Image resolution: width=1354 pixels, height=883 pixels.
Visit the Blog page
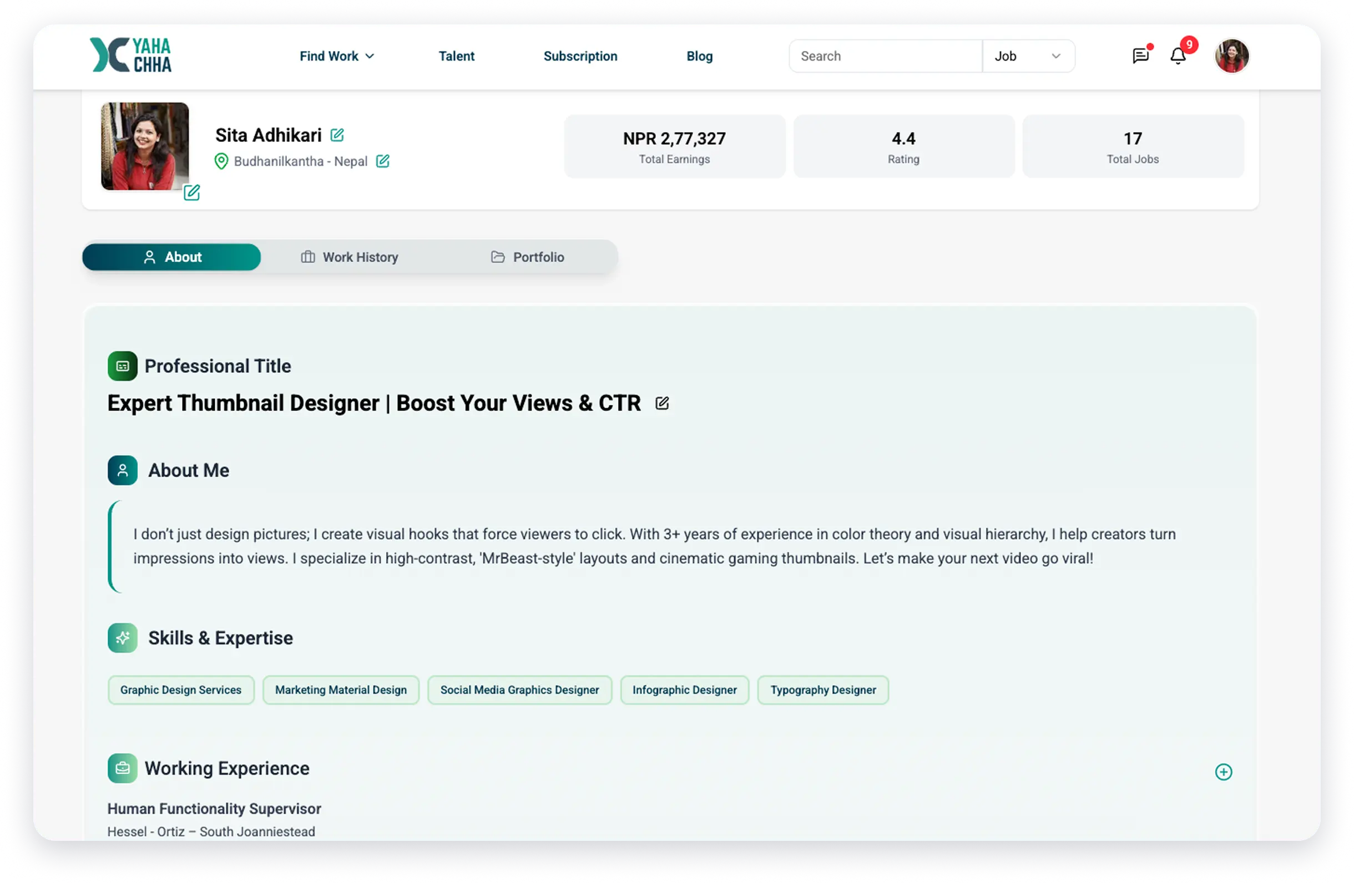pos(699,55)
